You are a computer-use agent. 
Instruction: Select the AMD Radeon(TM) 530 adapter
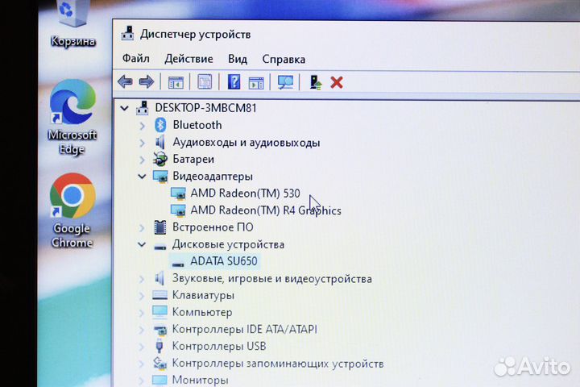click(x=245, y=193)
